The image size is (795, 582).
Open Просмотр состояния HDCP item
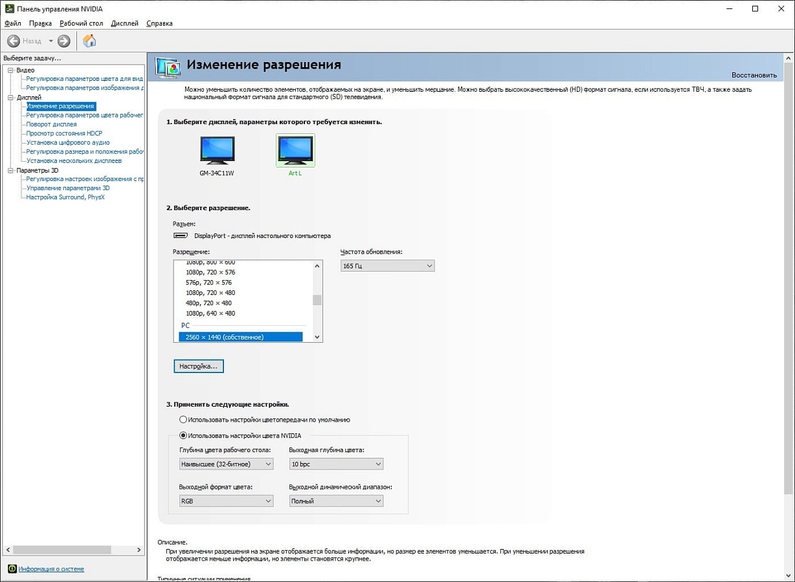pyautogui.click(x=64, y=133)
